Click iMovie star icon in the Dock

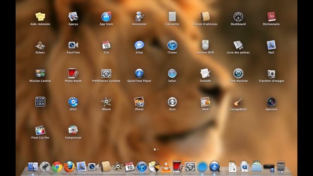pos(117,167)
